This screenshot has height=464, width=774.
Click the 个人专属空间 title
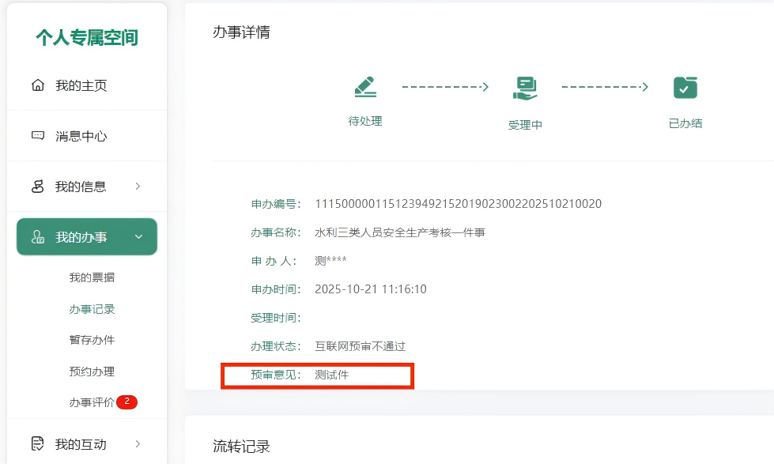87,37
